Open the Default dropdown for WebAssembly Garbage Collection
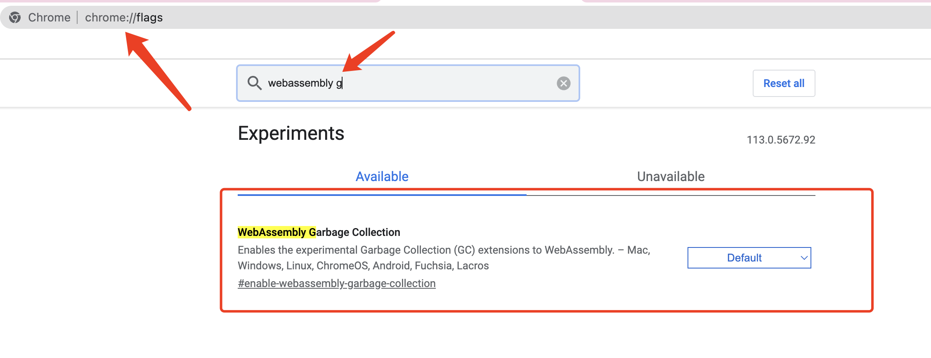This screenshot has width=931, height=358. click(749, 258)
